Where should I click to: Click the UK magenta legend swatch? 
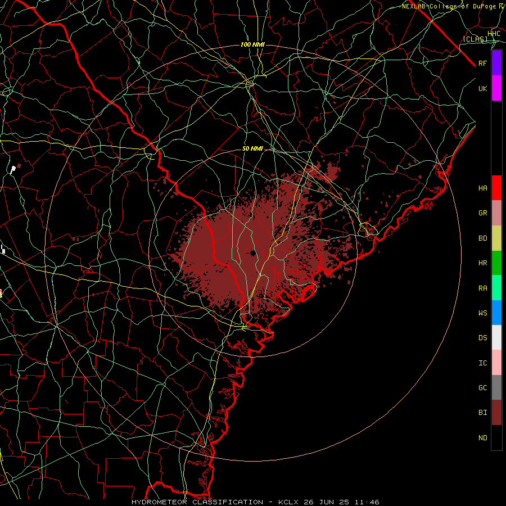pos(496,88)
